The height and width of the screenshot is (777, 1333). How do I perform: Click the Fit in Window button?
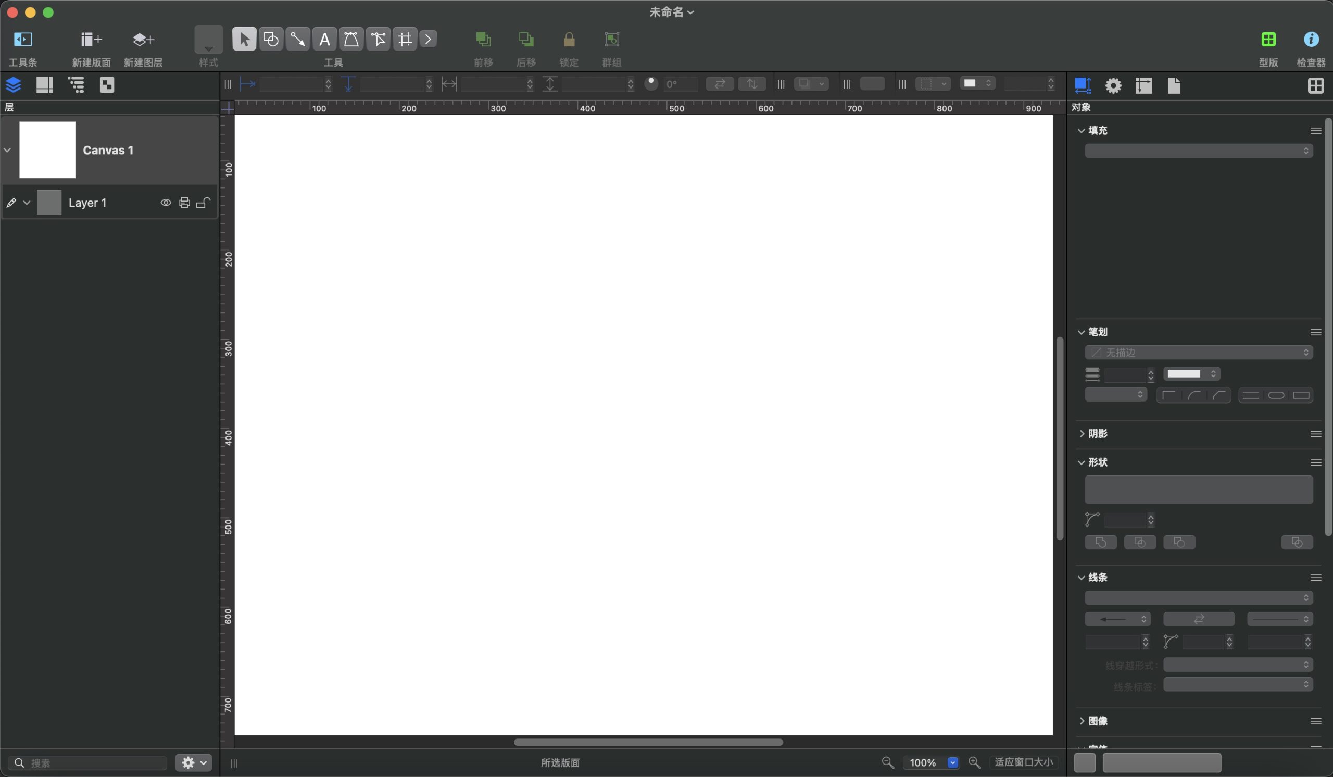coord(1024,762)
